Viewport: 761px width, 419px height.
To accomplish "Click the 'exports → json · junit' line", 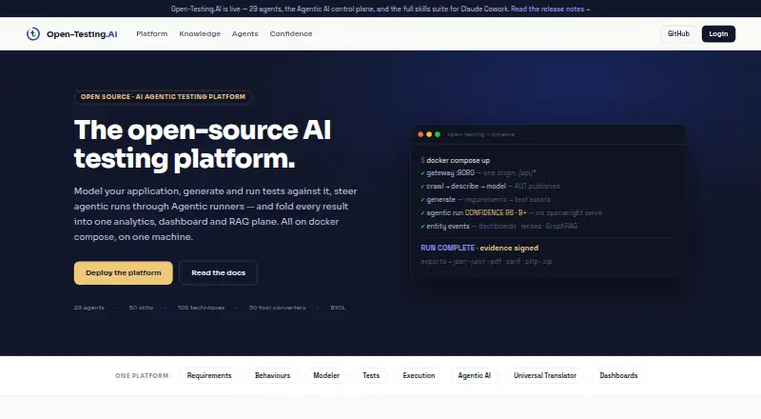I will point(486,261).
